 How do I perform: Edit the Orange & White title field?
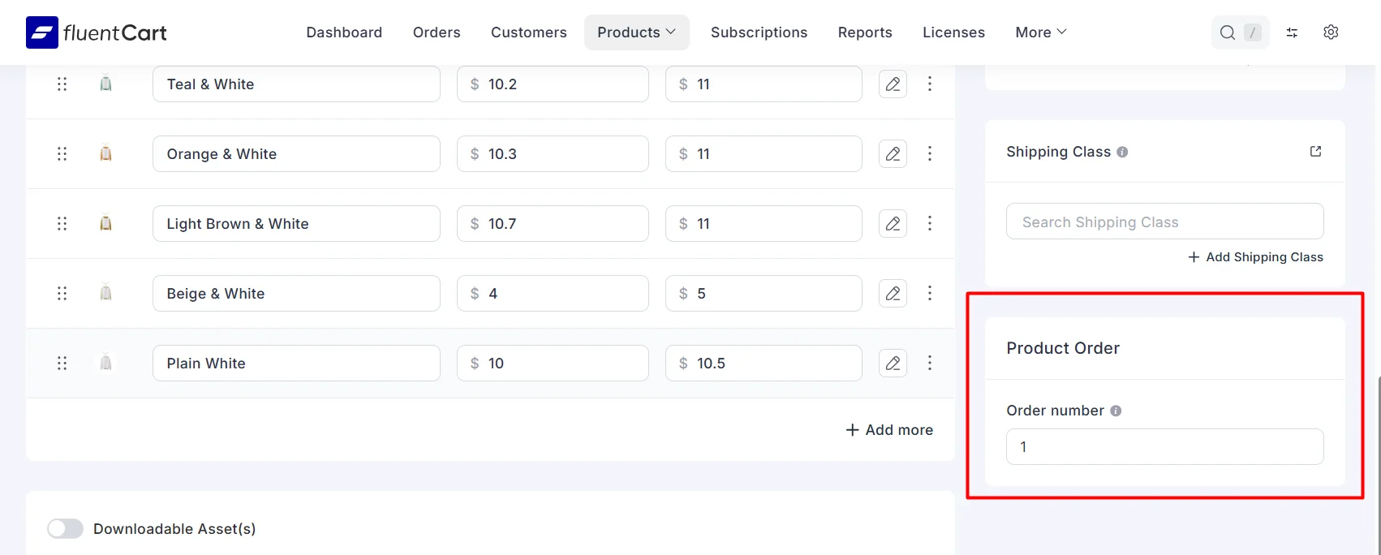click(296, 154)
